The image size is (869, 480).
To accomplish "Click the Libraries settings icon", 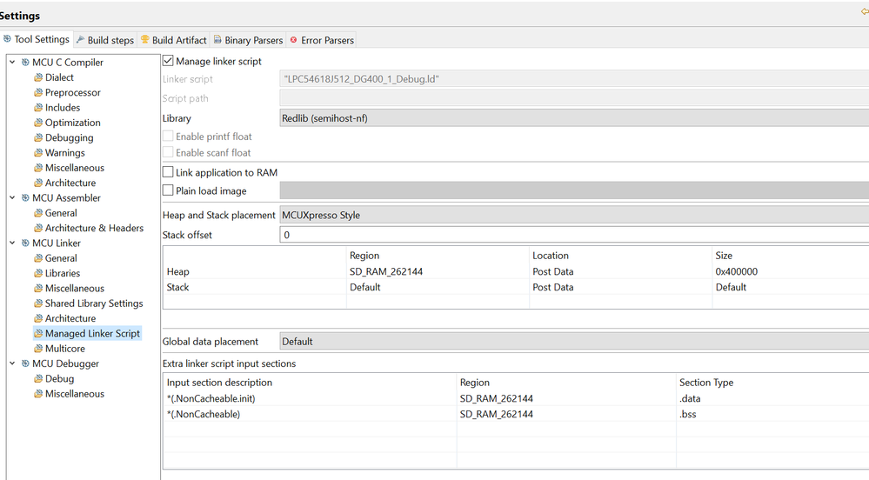I will tap(38, 273).
